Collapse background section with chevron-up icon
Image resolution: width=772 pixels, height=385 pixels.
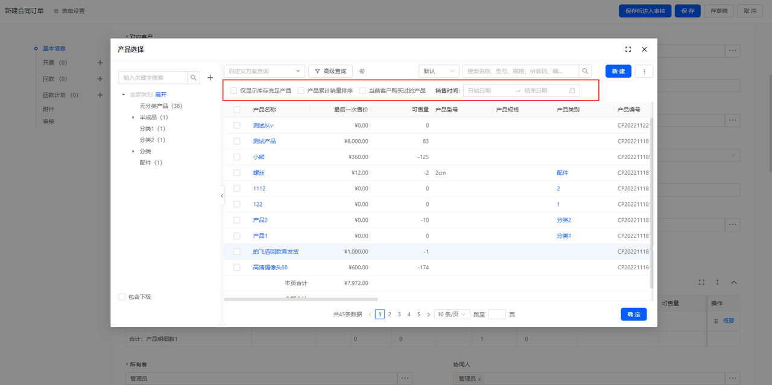734,282
